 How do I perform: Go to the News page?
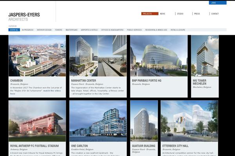[163, 14]
